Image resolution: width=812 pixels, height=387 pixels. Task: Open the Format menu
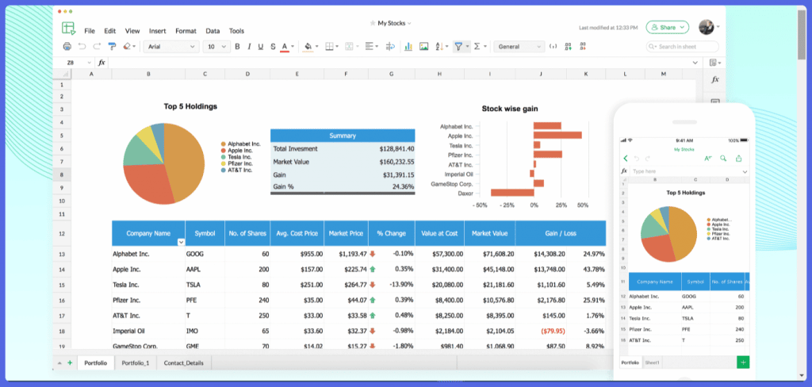pyautogui.click(x=186, y=31)
